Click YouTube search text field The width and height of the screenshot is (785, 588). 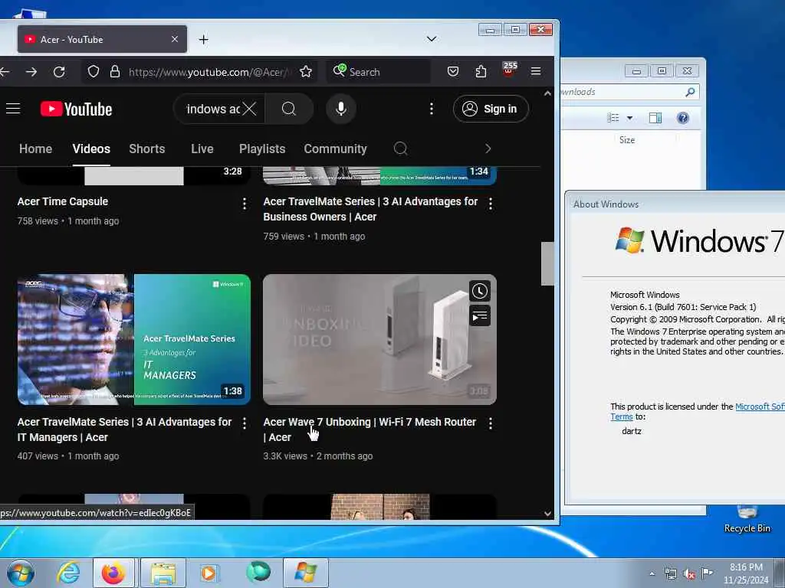click(x=213, y=109)
